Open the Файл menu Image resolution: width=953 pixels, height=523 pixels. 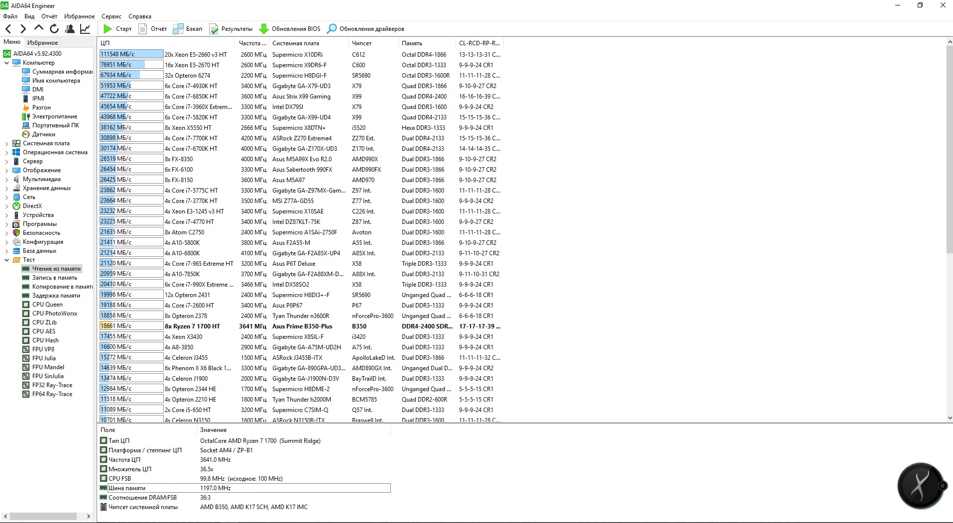pyautogui.click(x=10, y=16)
